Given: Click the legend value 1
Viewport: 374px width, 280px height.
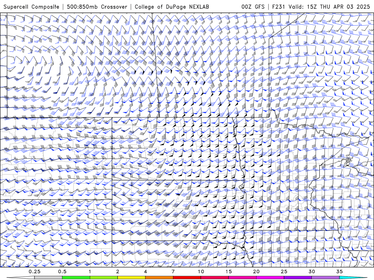Looking at the screenshot, I should pyautogui.click(x=90, y=272).
